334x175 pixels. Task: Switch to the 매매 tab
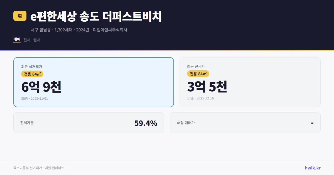[17, 40]
